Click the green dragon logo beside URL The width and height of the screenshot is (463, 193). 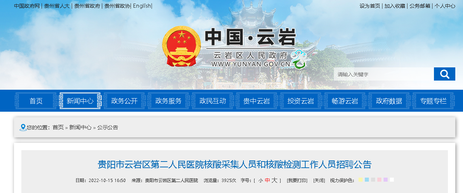pyautogui.click(x=299, y=59)
